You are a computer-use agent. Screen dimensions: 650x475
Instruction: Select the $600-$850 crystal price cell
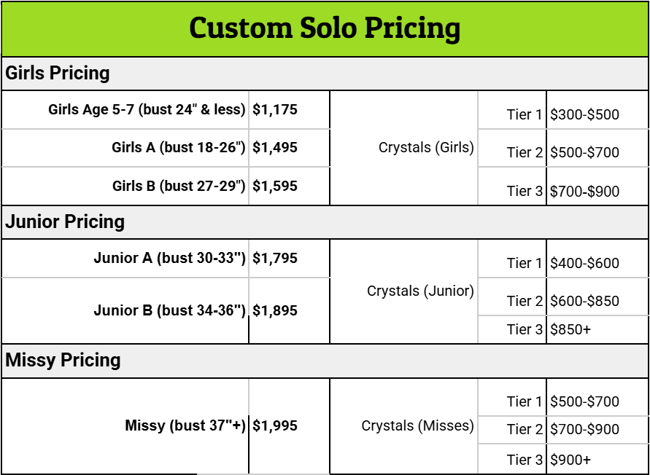(x=584, y=301)
